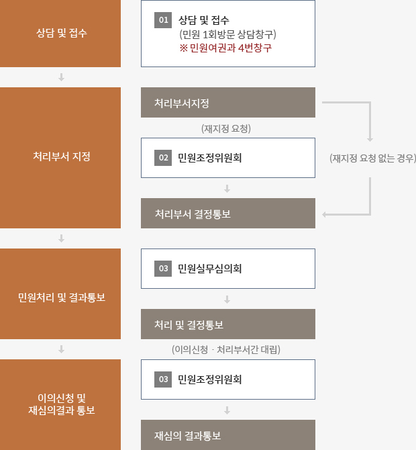Click the arrow below the 민원실무심의회 box
The image size is (416, 450).
point(227,300)
